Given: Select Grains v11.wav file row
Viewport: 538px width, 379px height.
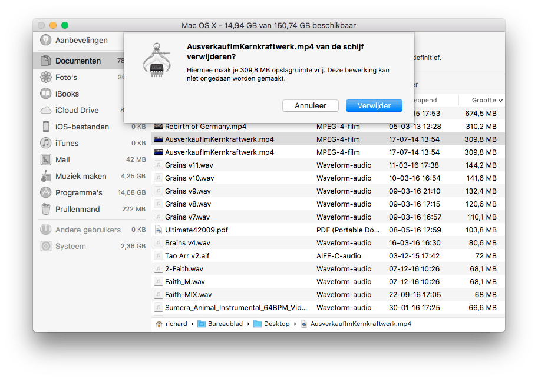Looking at the screenshot, I should [328, 165].
